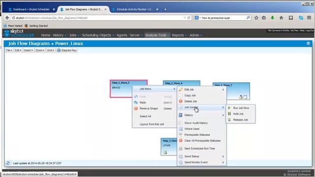Image resolution: width=315 pixels, height=177 pixels.
Task: Open a new browser tab
Action: [165, 9]
